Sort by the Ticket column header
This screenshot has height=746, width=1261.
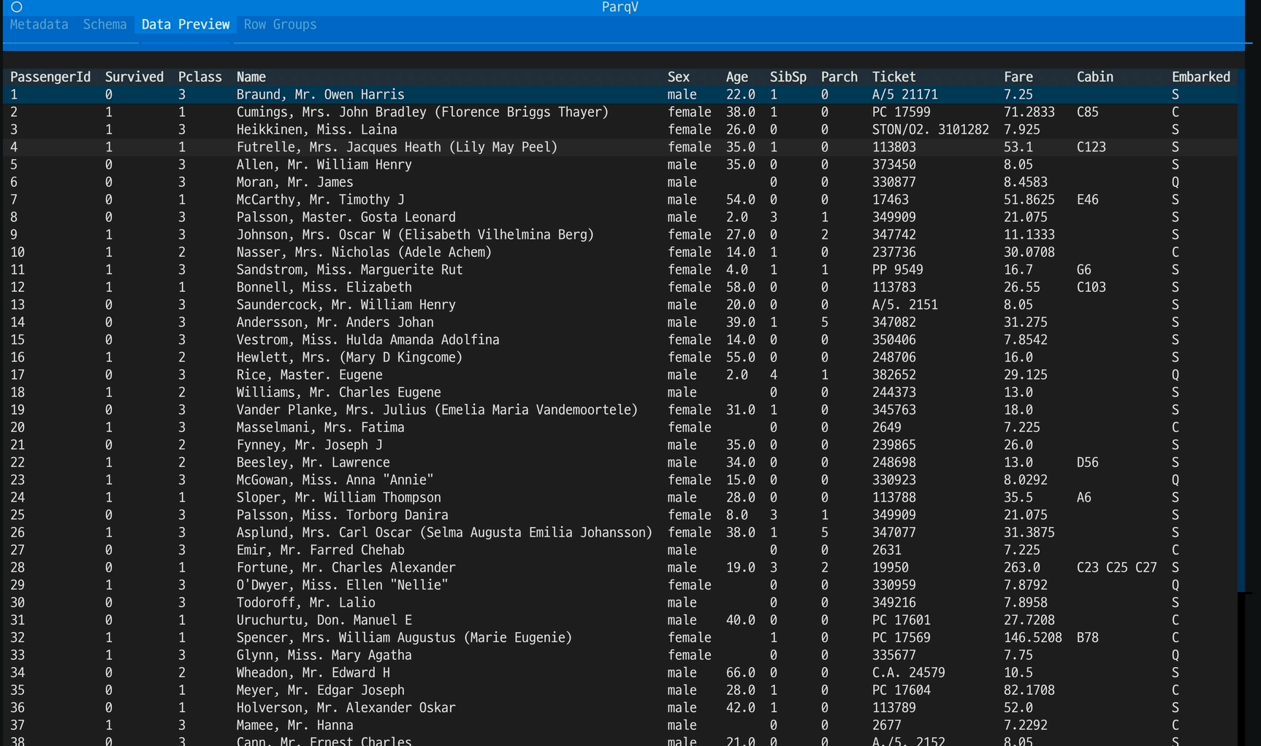[x=894, y=76]
